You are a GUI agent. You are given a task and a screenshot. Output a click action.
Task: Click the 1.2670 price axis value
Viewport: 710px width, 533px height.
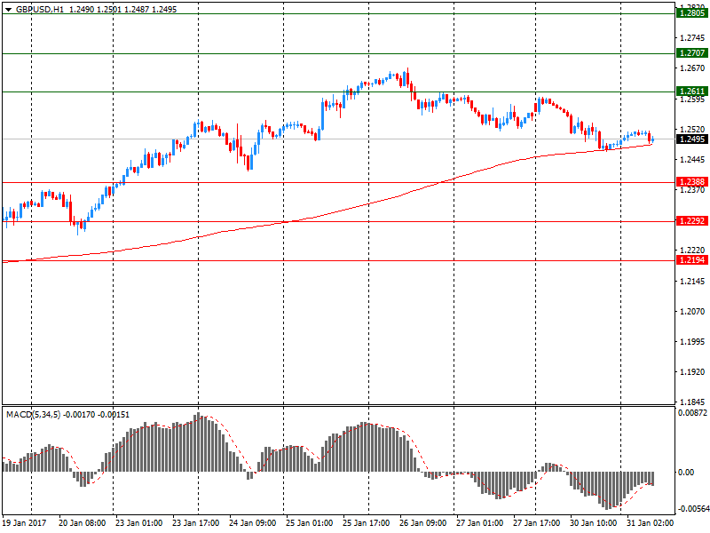coord(692,68)
